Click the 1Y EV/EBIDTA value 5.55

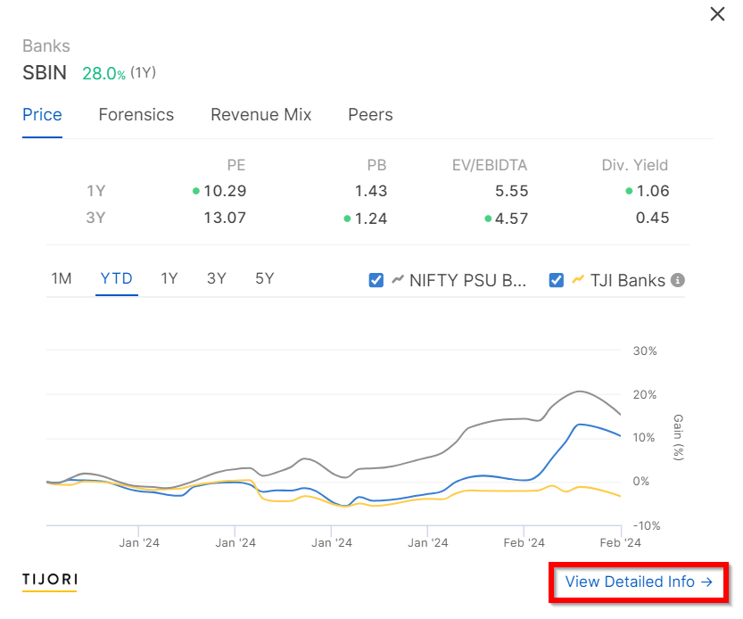[511, 191]
